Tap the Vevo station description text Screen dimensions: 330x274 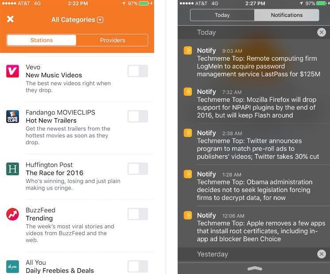pos(68,87)
